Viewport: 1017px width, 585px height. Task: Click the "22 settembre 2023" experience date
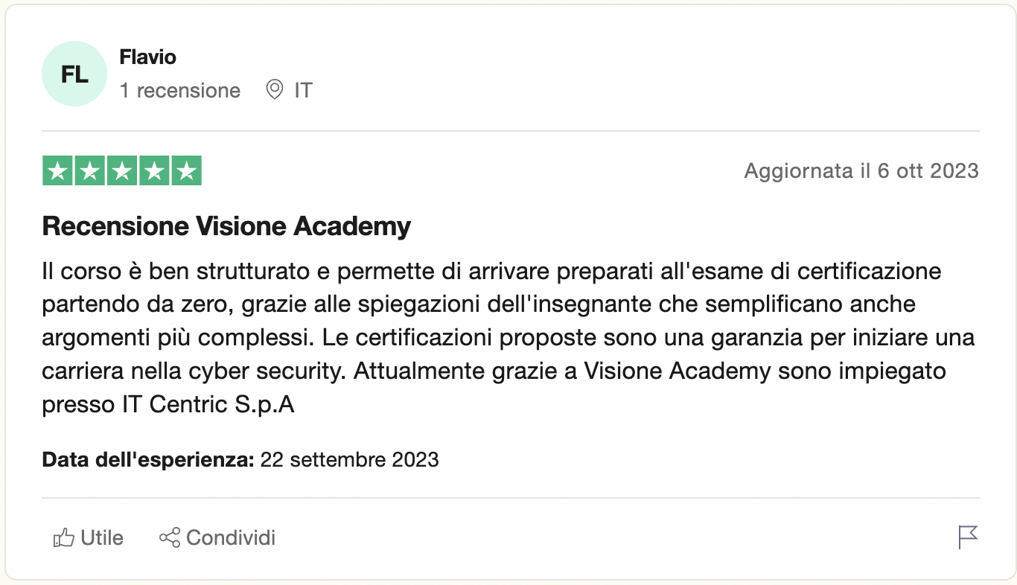(x=349, y=459)
